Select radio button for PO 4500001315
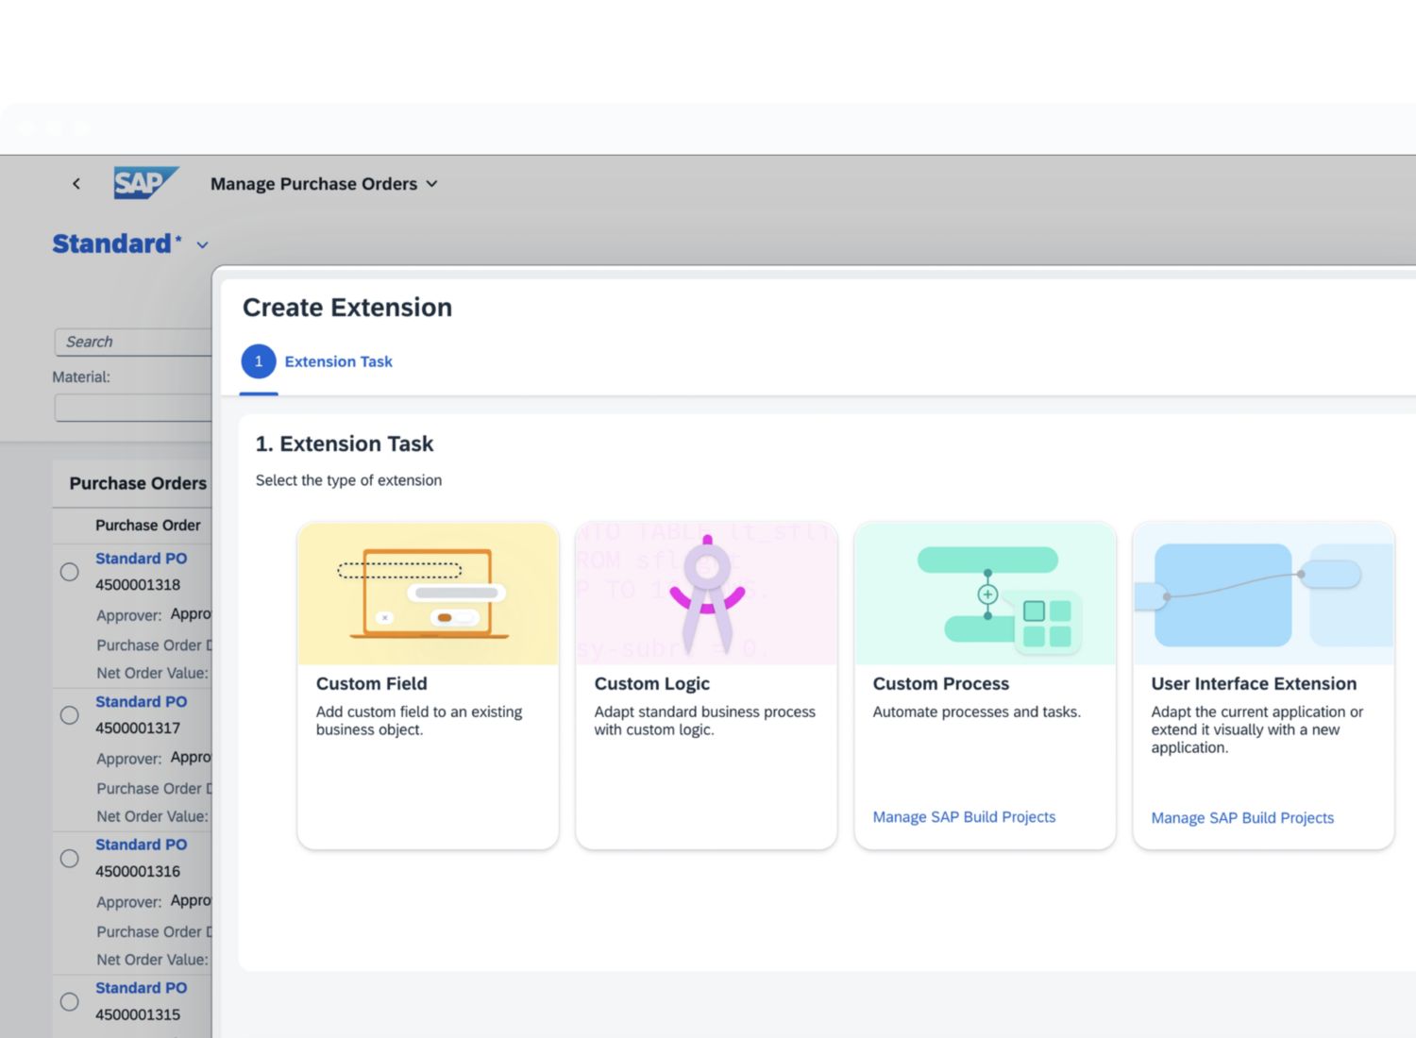 click(x=70, y=1002)
